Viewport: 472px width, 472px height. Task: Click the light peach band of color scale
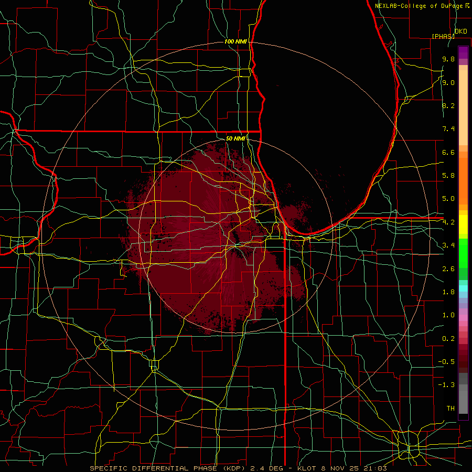click(x=463, y=108)
